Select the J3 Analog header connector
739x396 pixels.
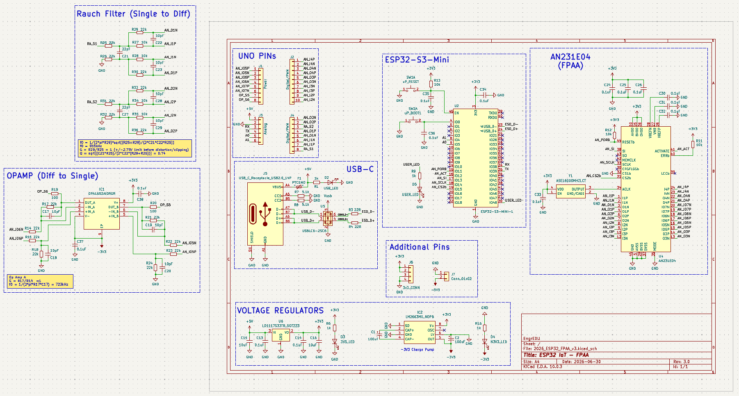point(261,131)
